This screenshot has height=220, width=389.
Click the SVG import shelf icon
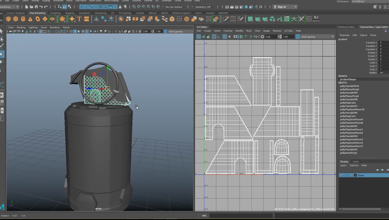point(87,19)
